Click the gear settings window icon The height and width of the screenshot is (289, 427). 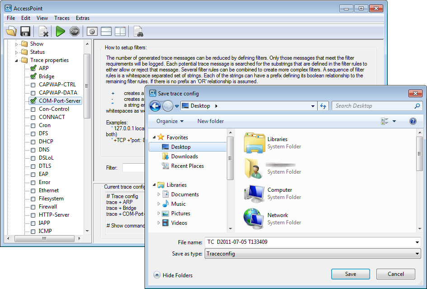click(x=92, y=31)
